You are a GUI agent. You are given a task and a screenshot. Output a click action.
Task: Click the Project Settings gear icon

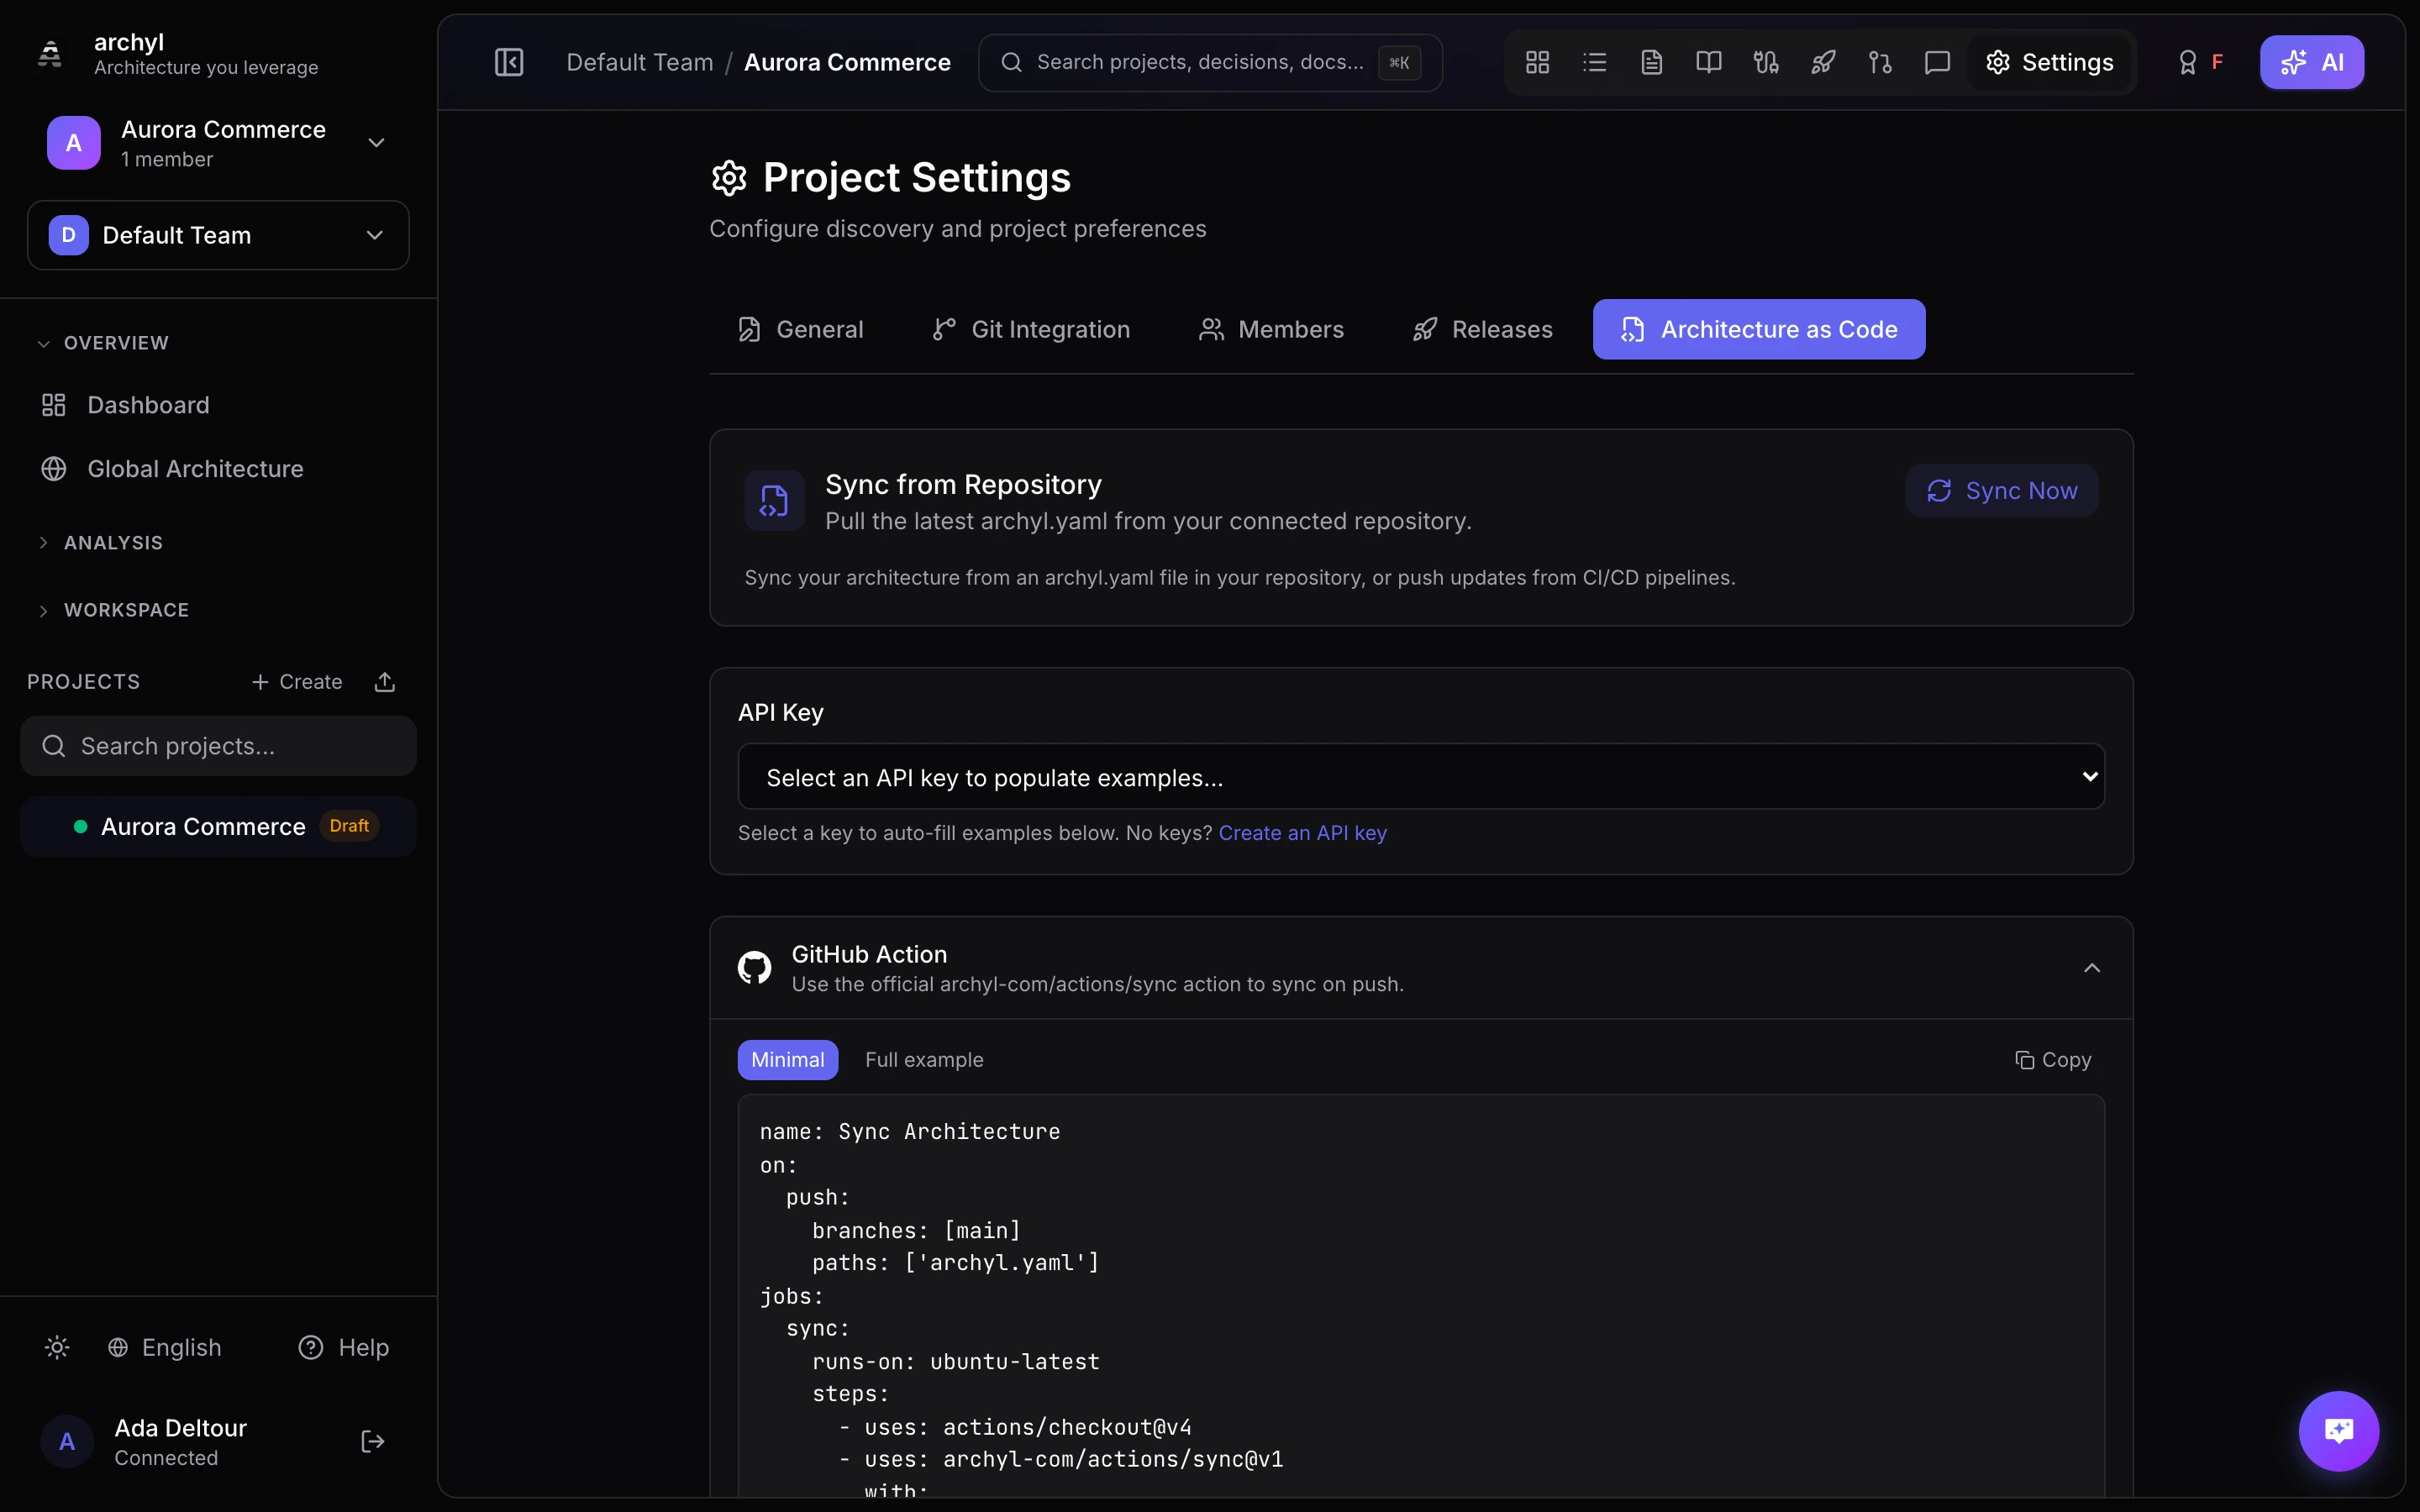[x=729, y=178]
